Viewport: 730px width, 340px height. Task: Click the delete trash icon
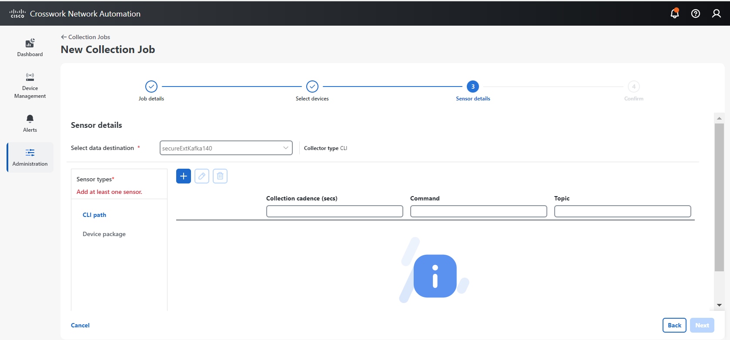[220, 176]
